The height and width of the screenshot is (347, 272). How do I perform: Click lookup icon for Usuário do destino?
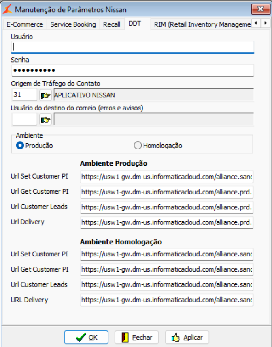pyautogui.click(x=46, y=119)
